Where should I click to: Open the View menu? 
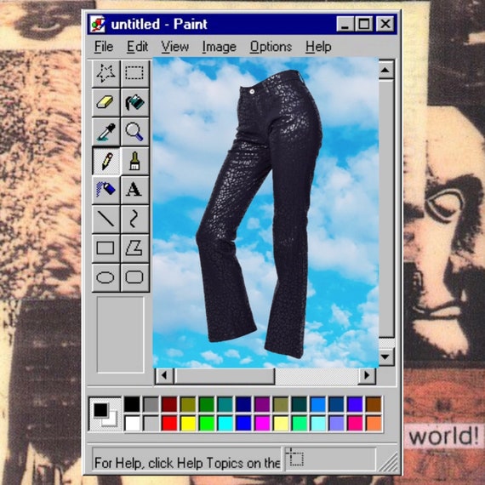click(174, 47)
